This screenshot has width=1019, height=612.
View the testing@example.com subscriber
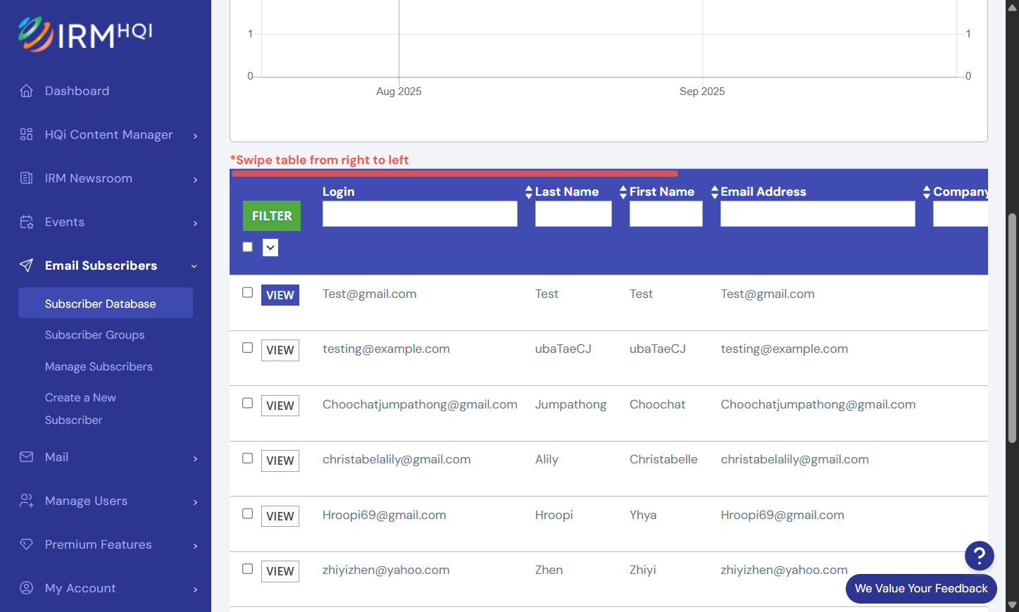(280, 350)
